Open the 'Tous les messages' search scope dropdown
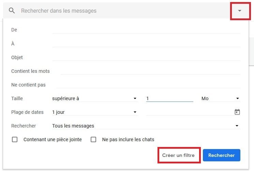 (146, 126)
